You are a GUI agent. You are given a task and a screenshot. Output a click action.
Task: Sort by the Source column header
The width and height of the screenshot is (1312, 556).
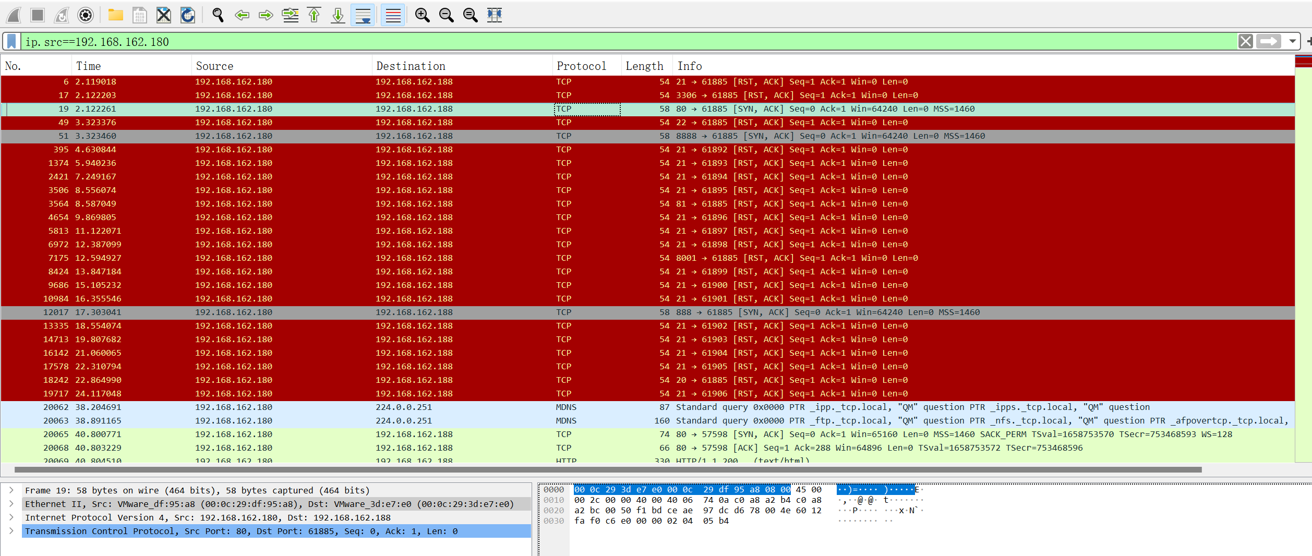click(282, 66)
